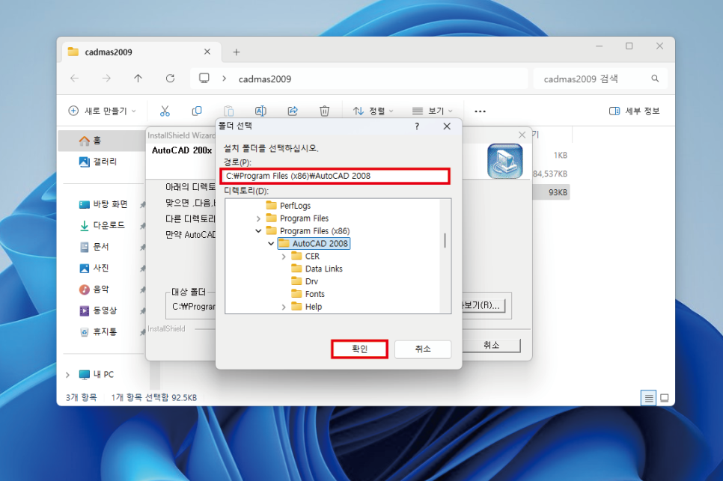Click the Paste clipboard icon in Explorer toolbar

(x=229, y=111)
